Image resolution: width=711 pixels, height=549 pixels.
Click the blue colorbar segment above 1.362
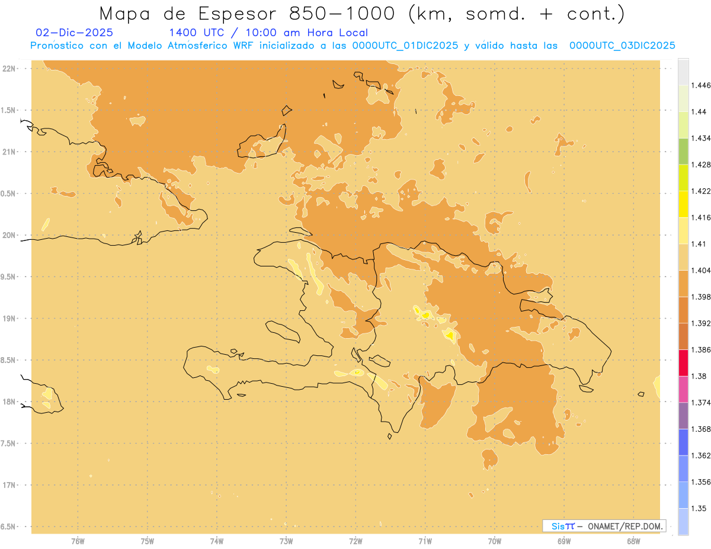point(683,442)
